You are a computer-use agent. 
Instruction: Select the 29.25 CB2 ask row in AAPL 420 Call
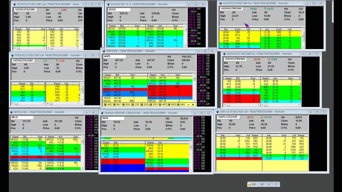tap(285, 158)
